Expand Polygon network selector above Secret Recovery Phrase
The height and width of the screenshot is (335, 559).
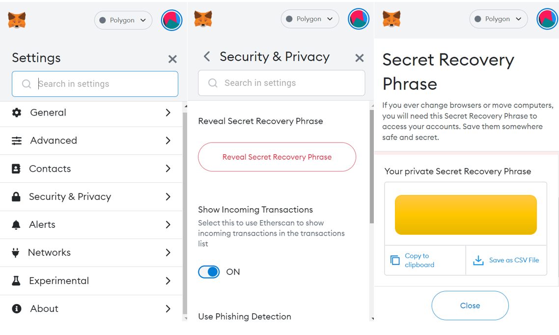pyautogui.click(x=499, y=19)
